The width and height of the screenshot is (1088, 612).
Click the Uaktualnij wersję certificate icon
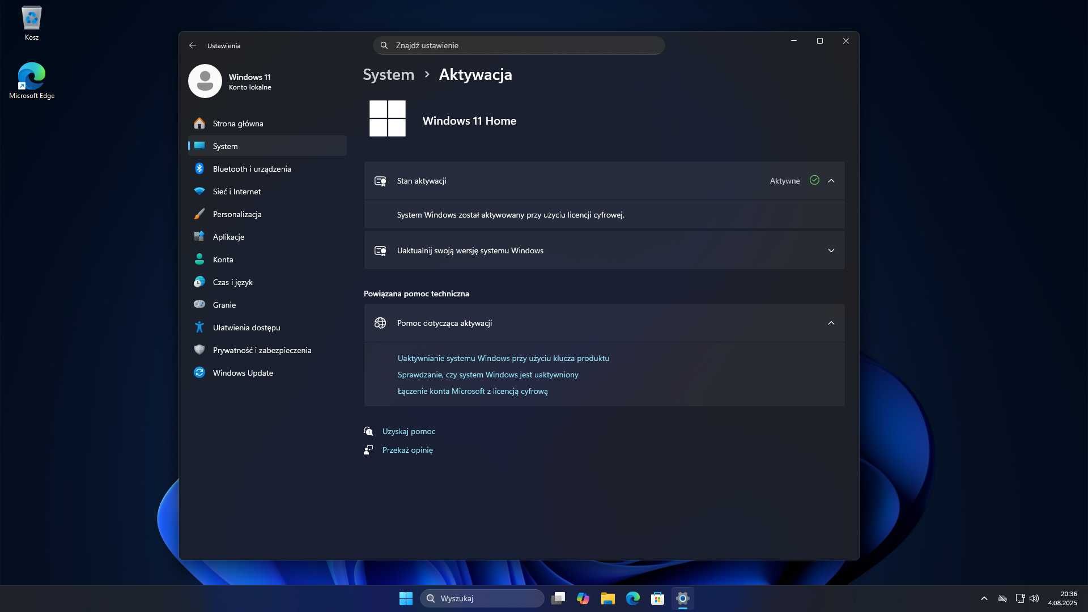tap(380, 250)
